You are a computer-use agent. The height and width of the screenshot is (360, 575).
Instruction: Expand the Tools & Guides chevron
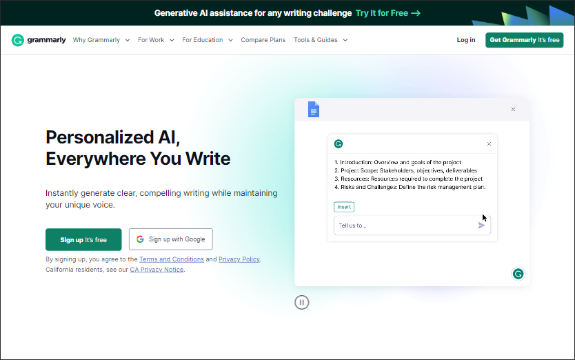coord(345,41)
